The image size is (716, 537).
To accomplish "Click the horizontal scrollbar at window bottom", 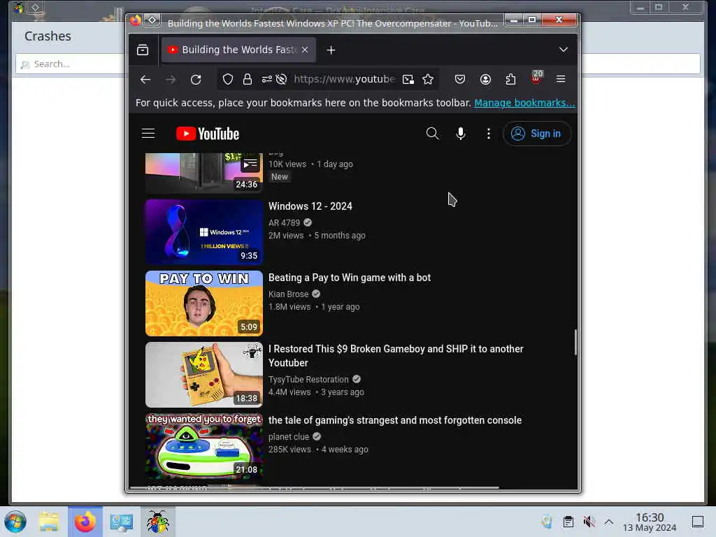I will [314, 487].
